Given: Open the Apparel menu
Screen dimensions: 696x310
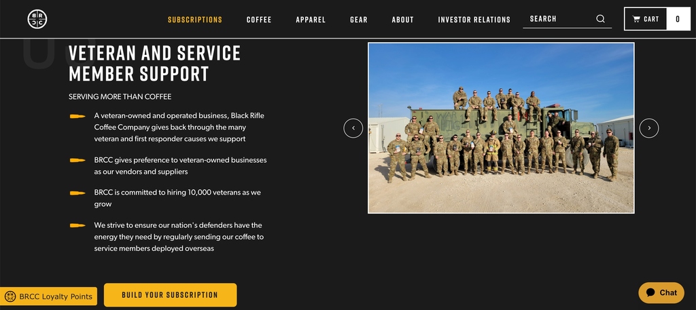Looking at the screenshot, I should pyautogui.click(x=311, y=20).
